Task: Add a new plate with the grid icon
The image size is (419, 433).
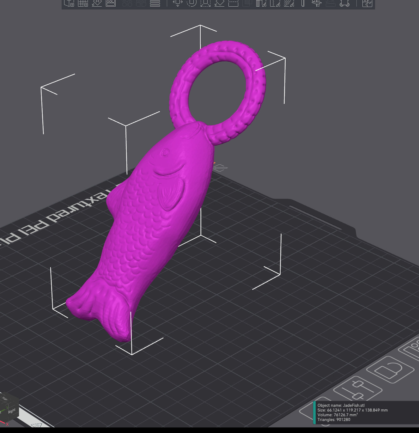Action: (x=83, y=3)
